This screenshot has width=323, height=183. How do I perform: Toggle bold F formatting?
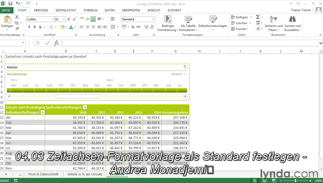(x=29, y=27)
